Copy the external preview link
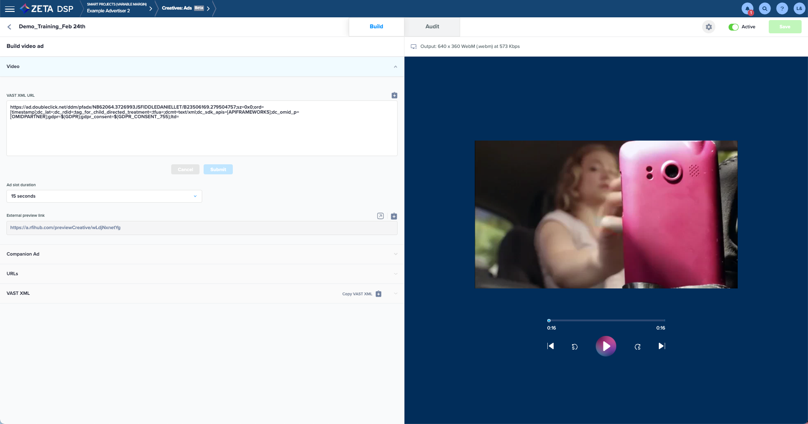The height and width of the screenshot is (424, 808). [x=394, y=216]
